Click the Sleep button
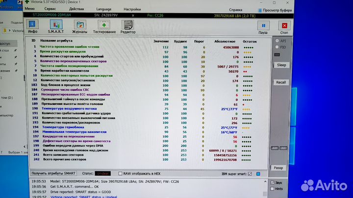Viewport: 353px width, 198px height. pyautogui.click(x=281, y=65)
